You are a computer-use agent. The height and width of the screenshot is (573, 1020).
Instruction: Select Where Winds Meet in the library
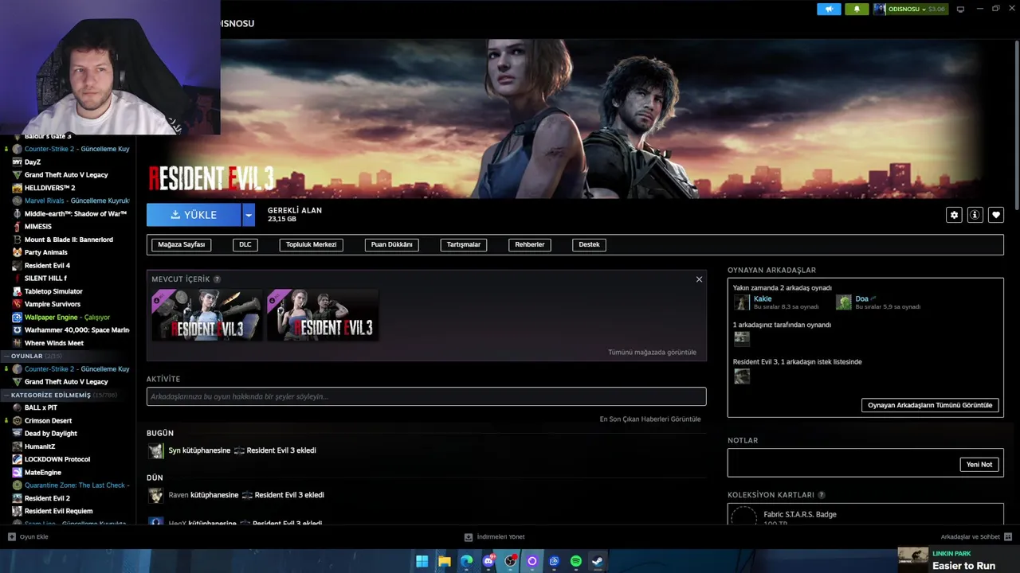54,343
